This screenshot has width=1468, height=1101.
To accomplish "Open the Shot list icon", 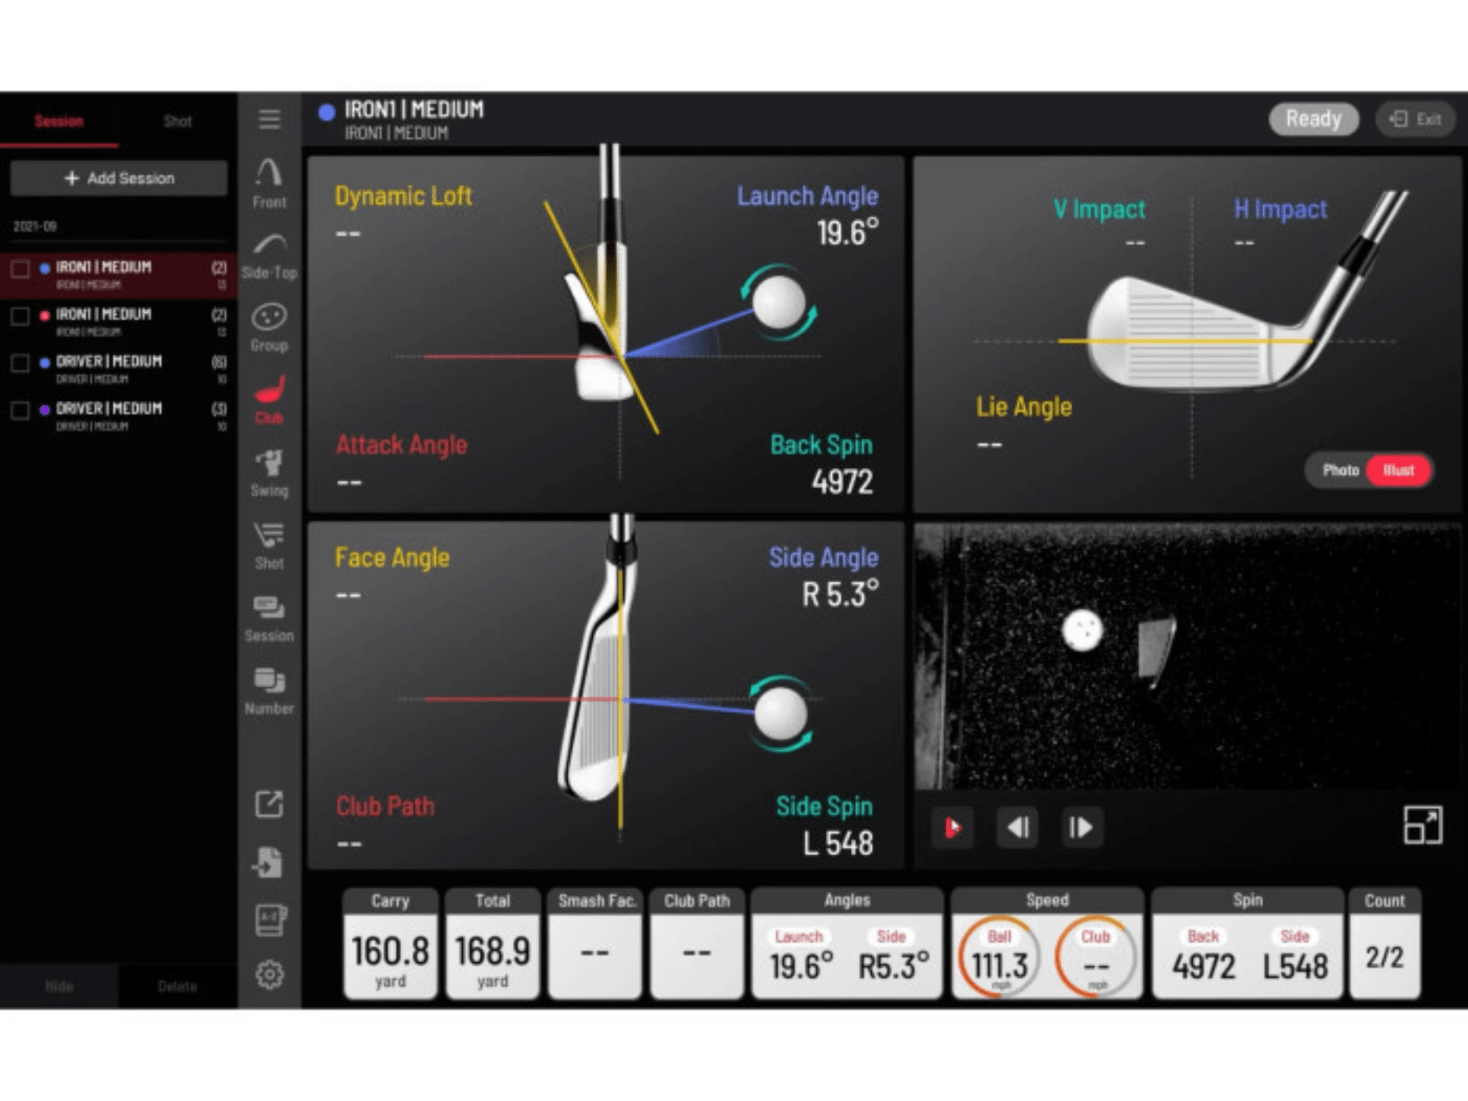I will click(x=269, y=544).
